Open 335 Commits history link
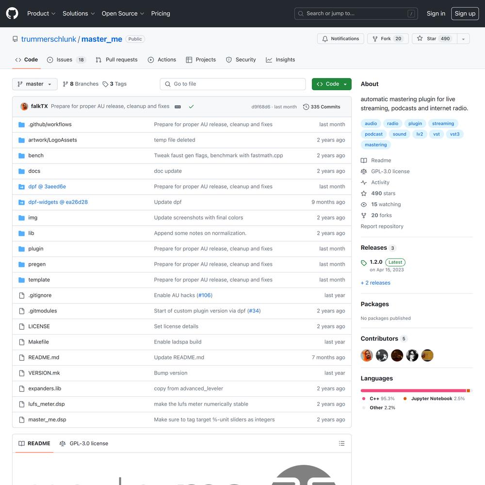Viewport: 485px width, 485px height. pyautogui.click(x=322, y=107)
